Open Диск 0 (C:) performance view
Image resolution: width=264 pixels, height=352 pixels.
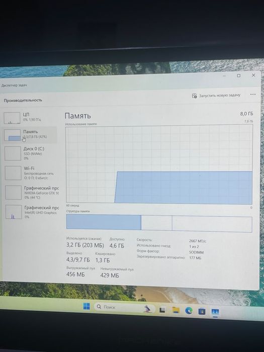(x=30, y=153)
